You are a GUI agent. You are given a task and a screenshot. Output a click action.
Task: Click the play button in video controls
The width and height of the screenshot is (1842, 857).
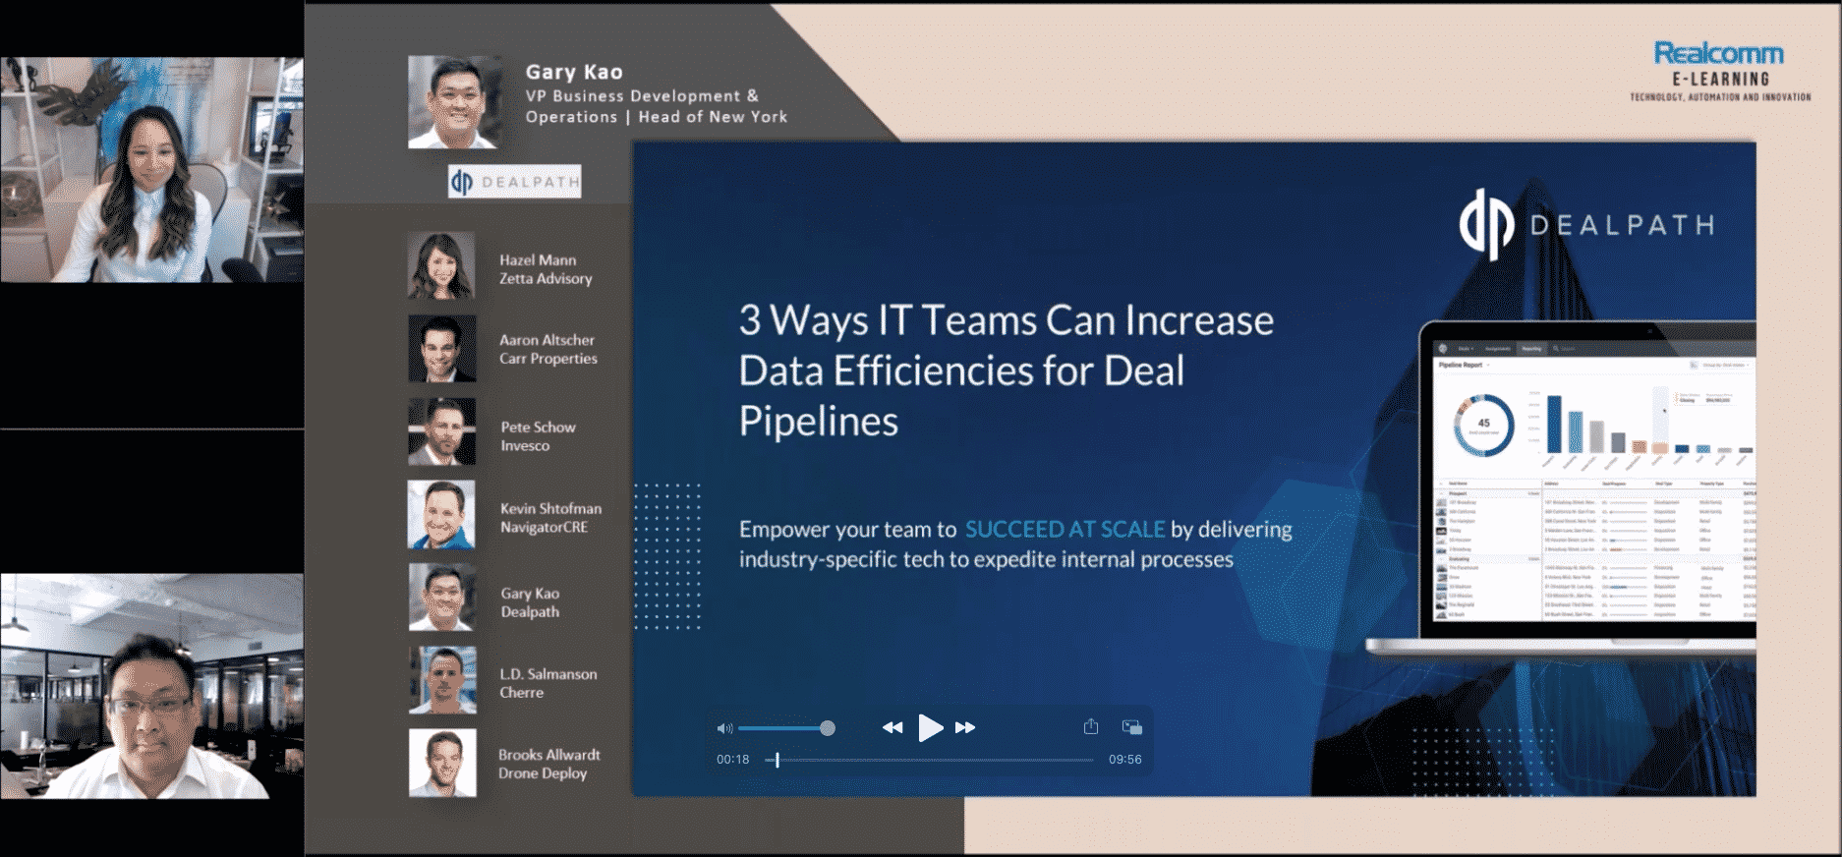(930, 727)
